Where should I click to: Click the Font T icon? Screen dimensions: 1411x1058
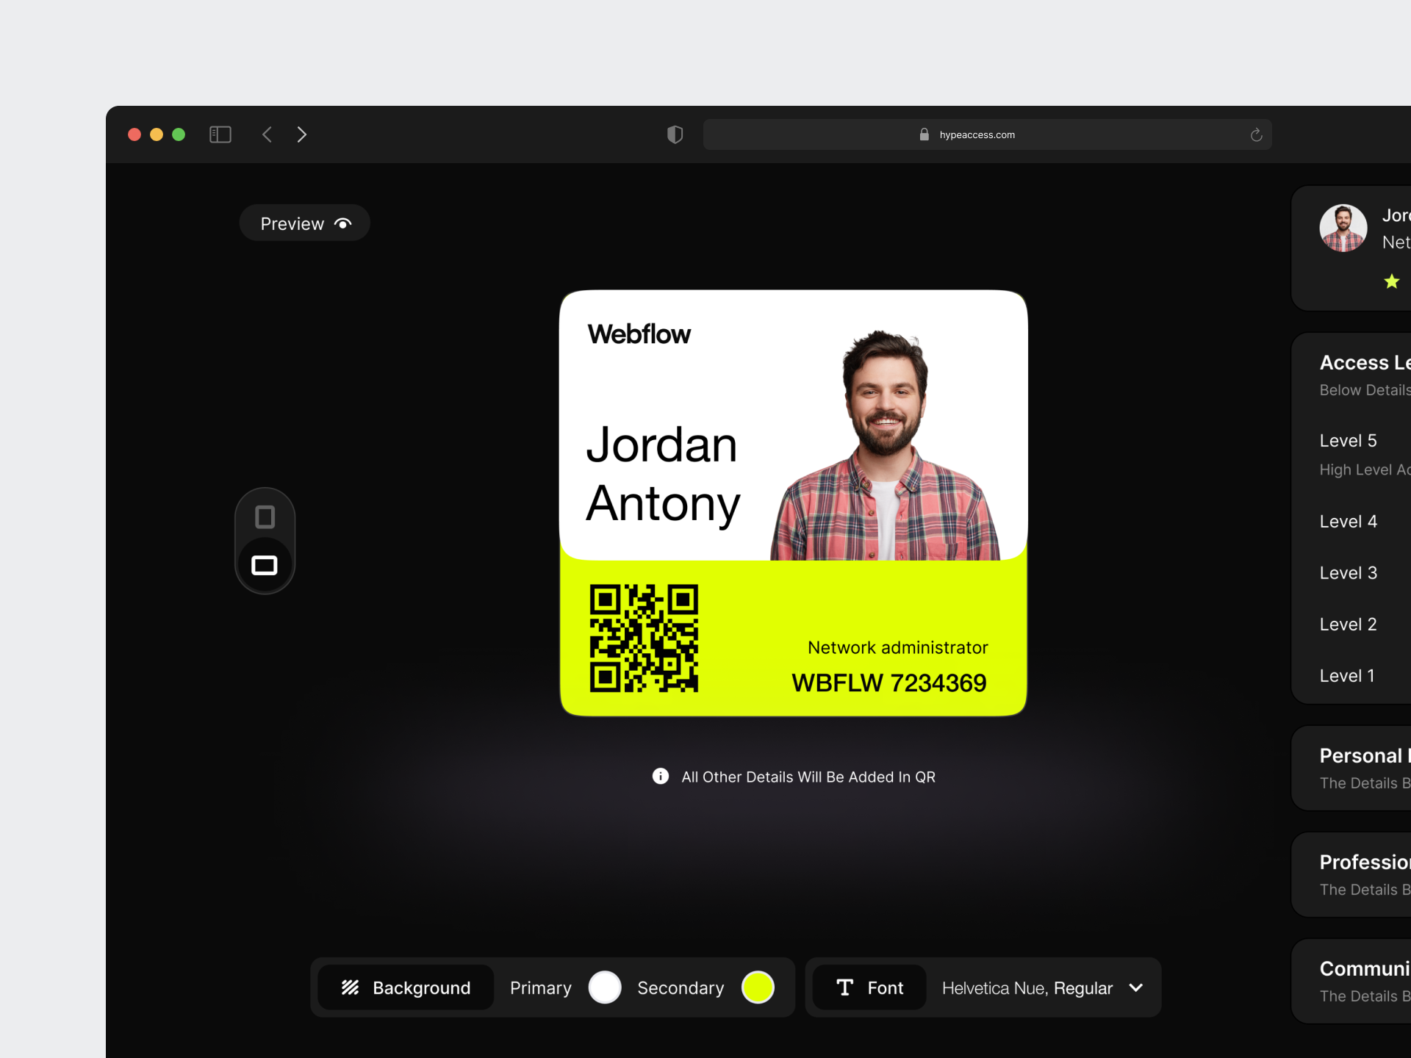846,987
